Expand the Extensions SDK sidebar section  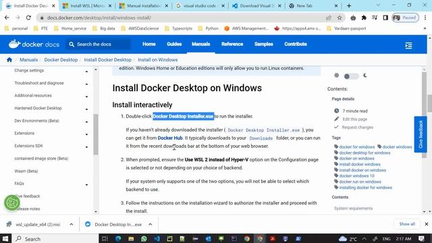pyautogui.click(x=86, y=147)
